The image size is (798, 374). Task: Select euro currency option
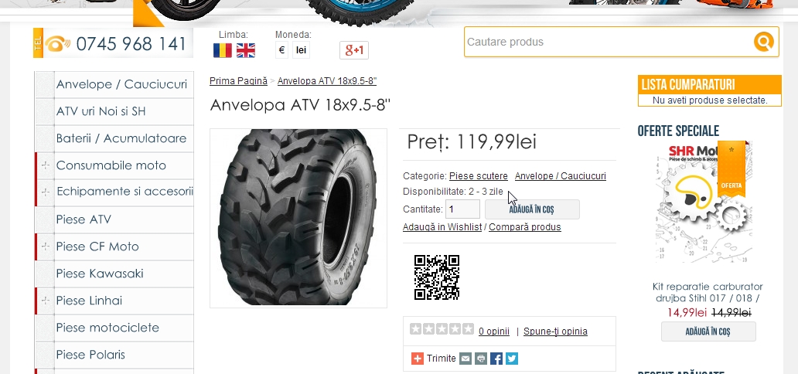pos(281,50)
